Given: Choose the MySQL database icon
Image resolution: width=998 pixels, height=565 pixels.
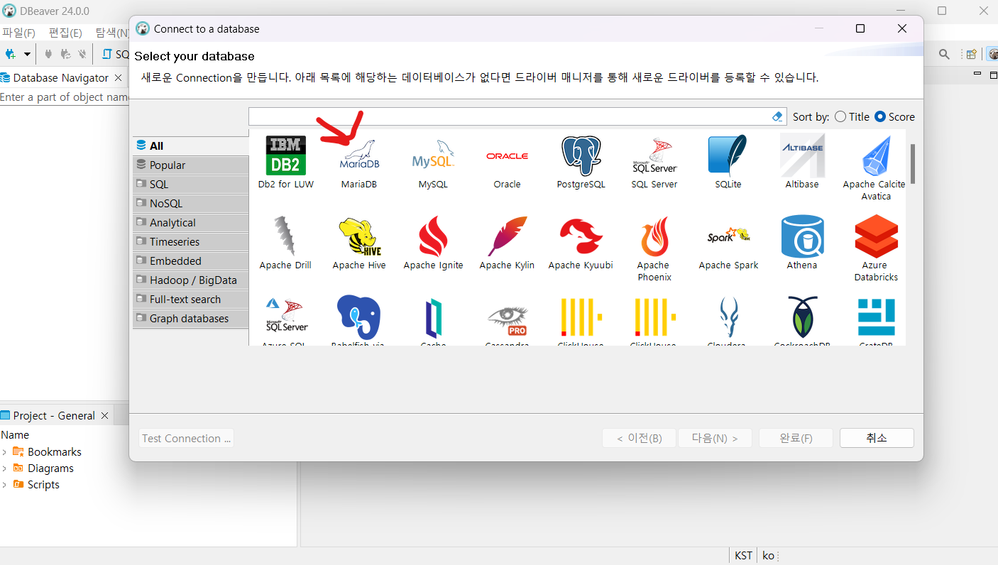Looking at the screenshot, I should (x=433, y=163).
